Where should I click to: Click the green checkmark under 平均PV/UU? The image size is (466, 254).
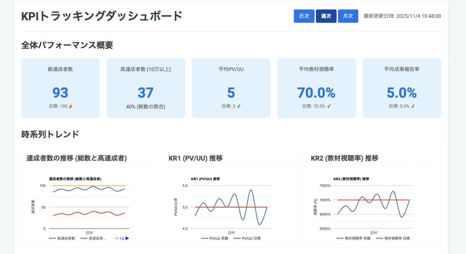click(x=239, y=106)
